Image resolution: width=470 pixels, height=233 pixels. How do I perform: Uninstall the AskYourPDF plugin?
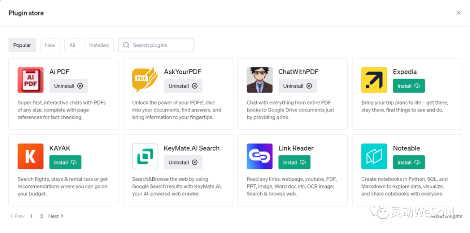[x=183, y=86]
